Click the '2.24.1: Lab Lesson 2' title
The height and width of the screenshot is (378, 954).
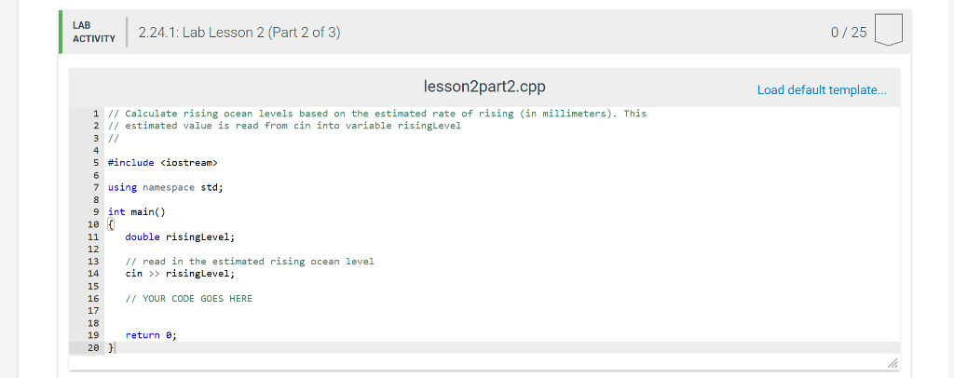tap(238, 34)
